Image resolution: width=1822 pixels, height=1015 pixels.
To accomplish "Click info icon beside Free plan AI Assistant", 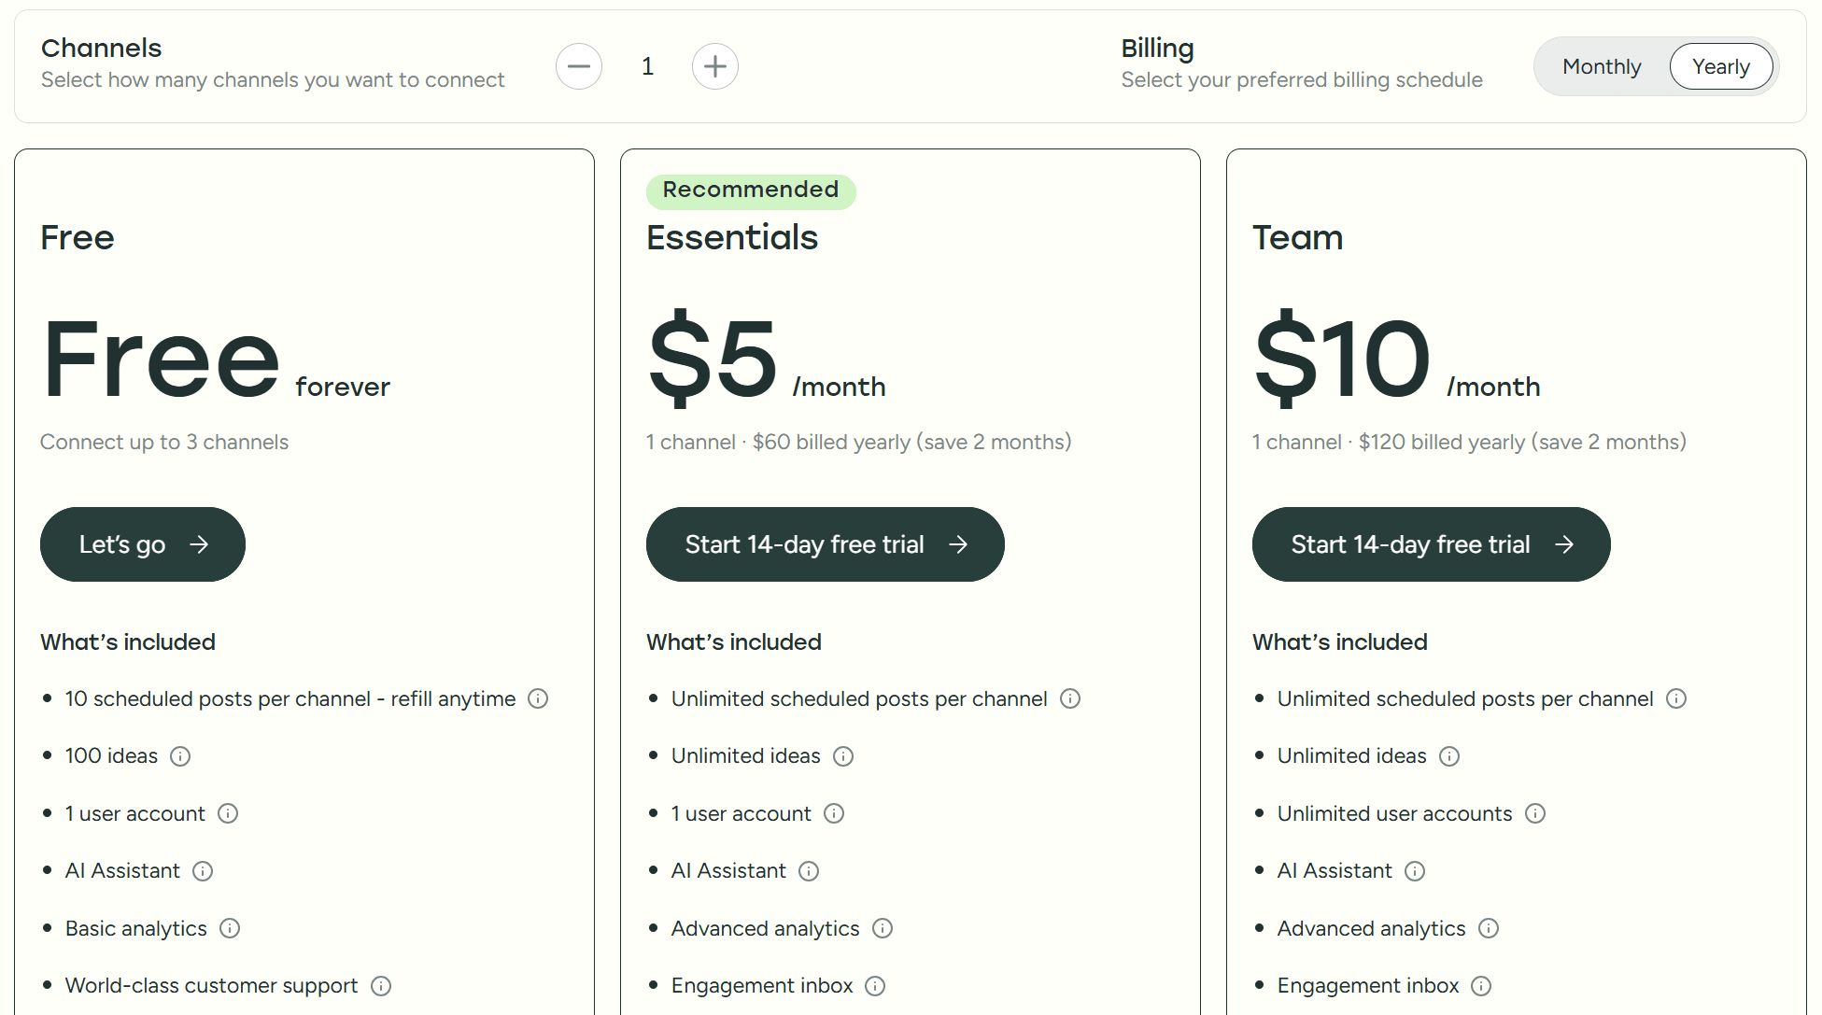I will click(x=203, y=871).
